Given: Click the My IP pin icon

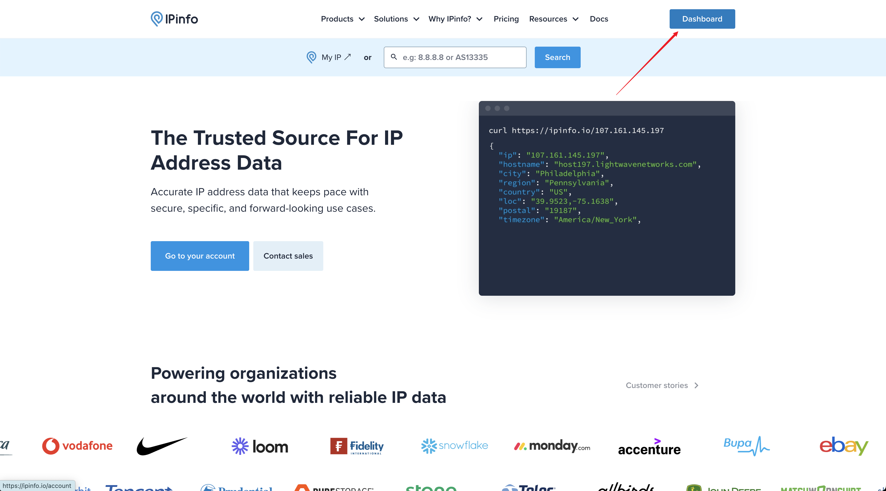Looking at the screenshot, I should coord(311,57).
